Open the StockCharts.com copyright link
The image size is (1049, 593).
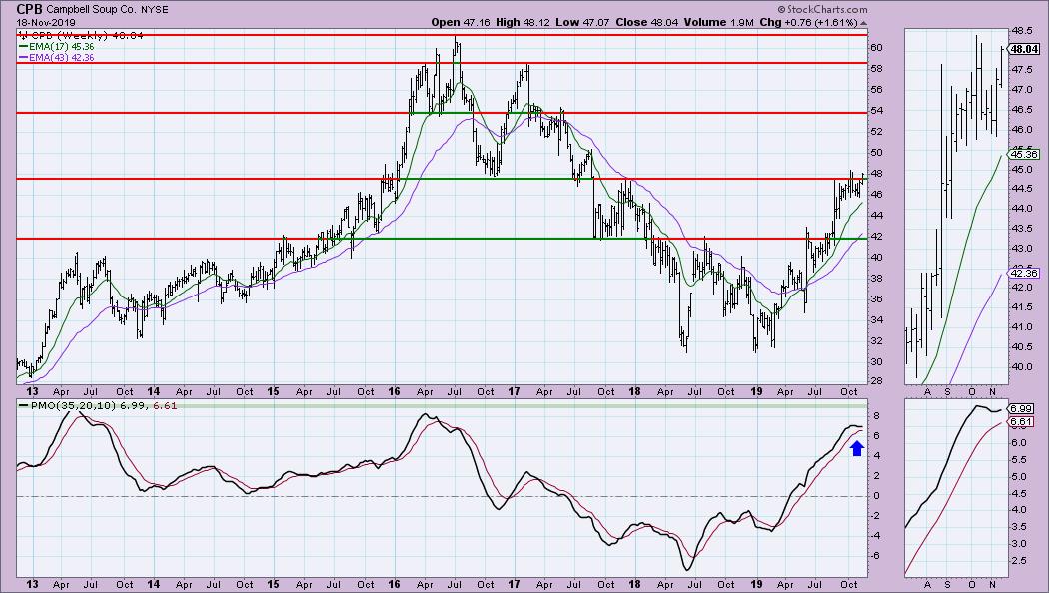[823, 9]
